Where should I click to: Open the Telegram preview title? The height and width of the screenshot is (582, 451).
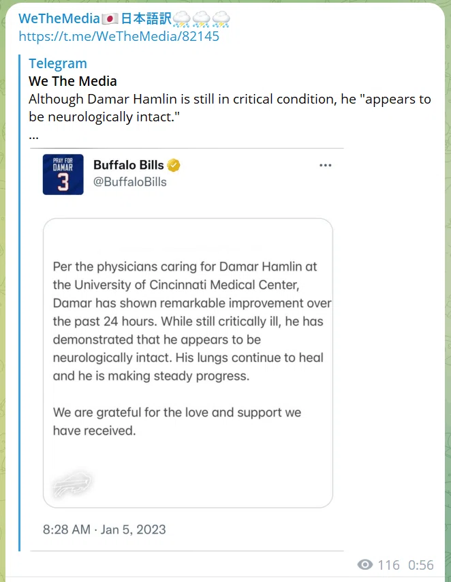[58, 63]
